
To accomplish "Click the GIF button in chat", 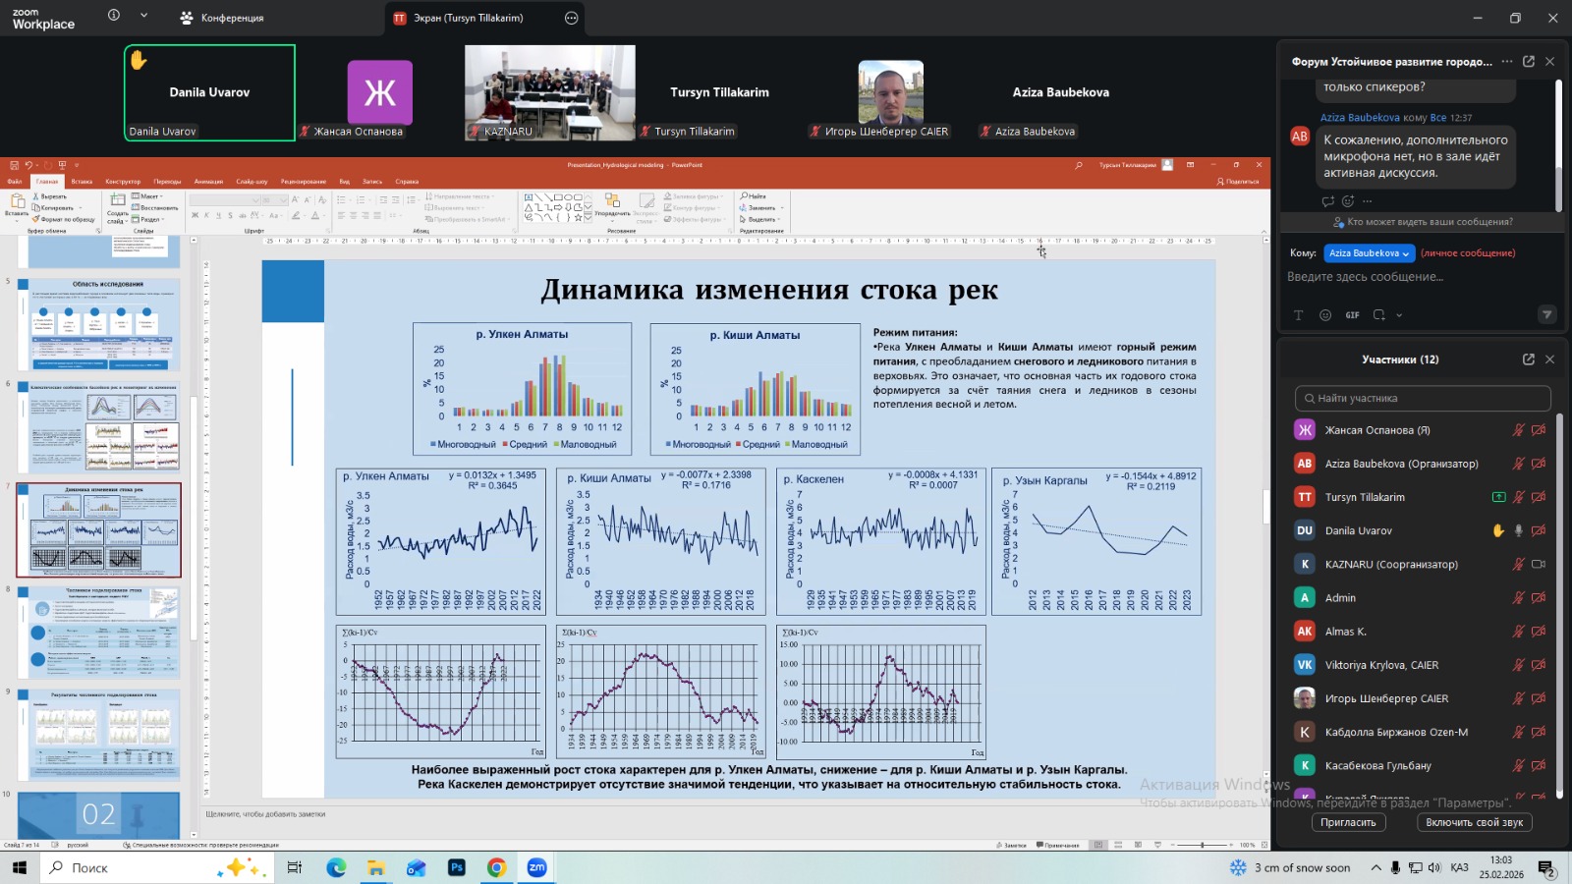I will 1353,315.
